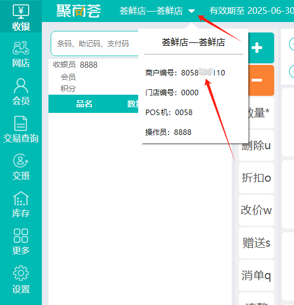
Task: Click the green plus quantity button
Action: [x=261, y=48]
